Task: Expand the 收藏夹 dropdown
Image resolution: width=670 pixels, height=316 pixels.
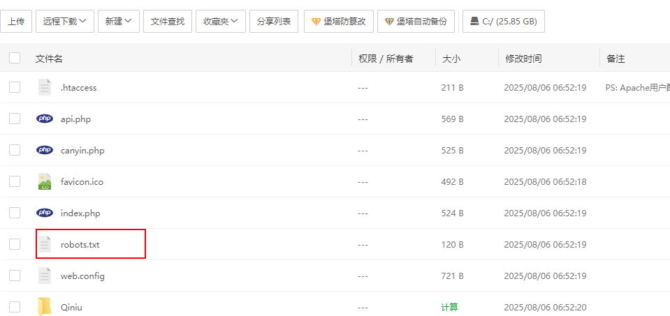Action: pos(220,21)
